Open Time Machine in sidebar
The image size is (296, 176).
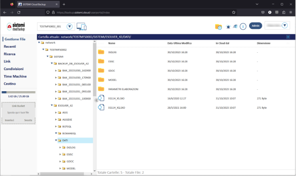(15, 77)
